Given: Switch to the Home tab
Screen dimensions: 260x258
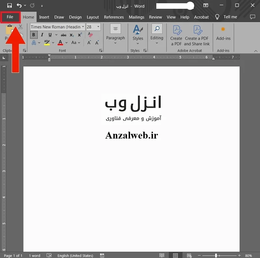Looking at the screenshot, I should pyautogui.click(x=29, y=17).
